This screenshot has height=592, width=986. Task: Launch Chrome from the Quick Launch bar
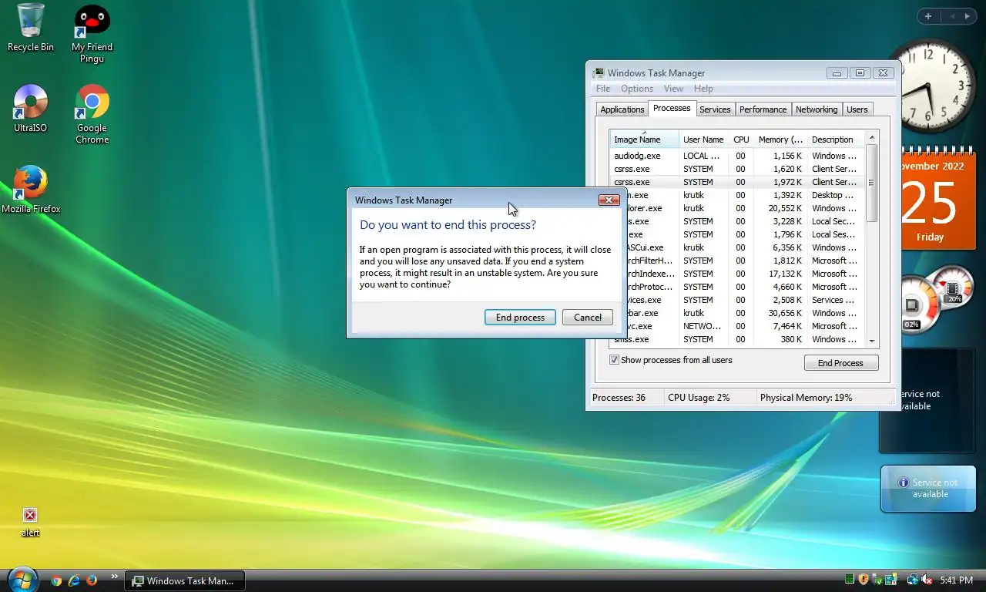56,580
